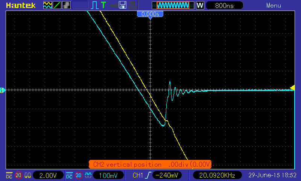
Task: Click the gray persistence display icon
Action: coord(67,5)
